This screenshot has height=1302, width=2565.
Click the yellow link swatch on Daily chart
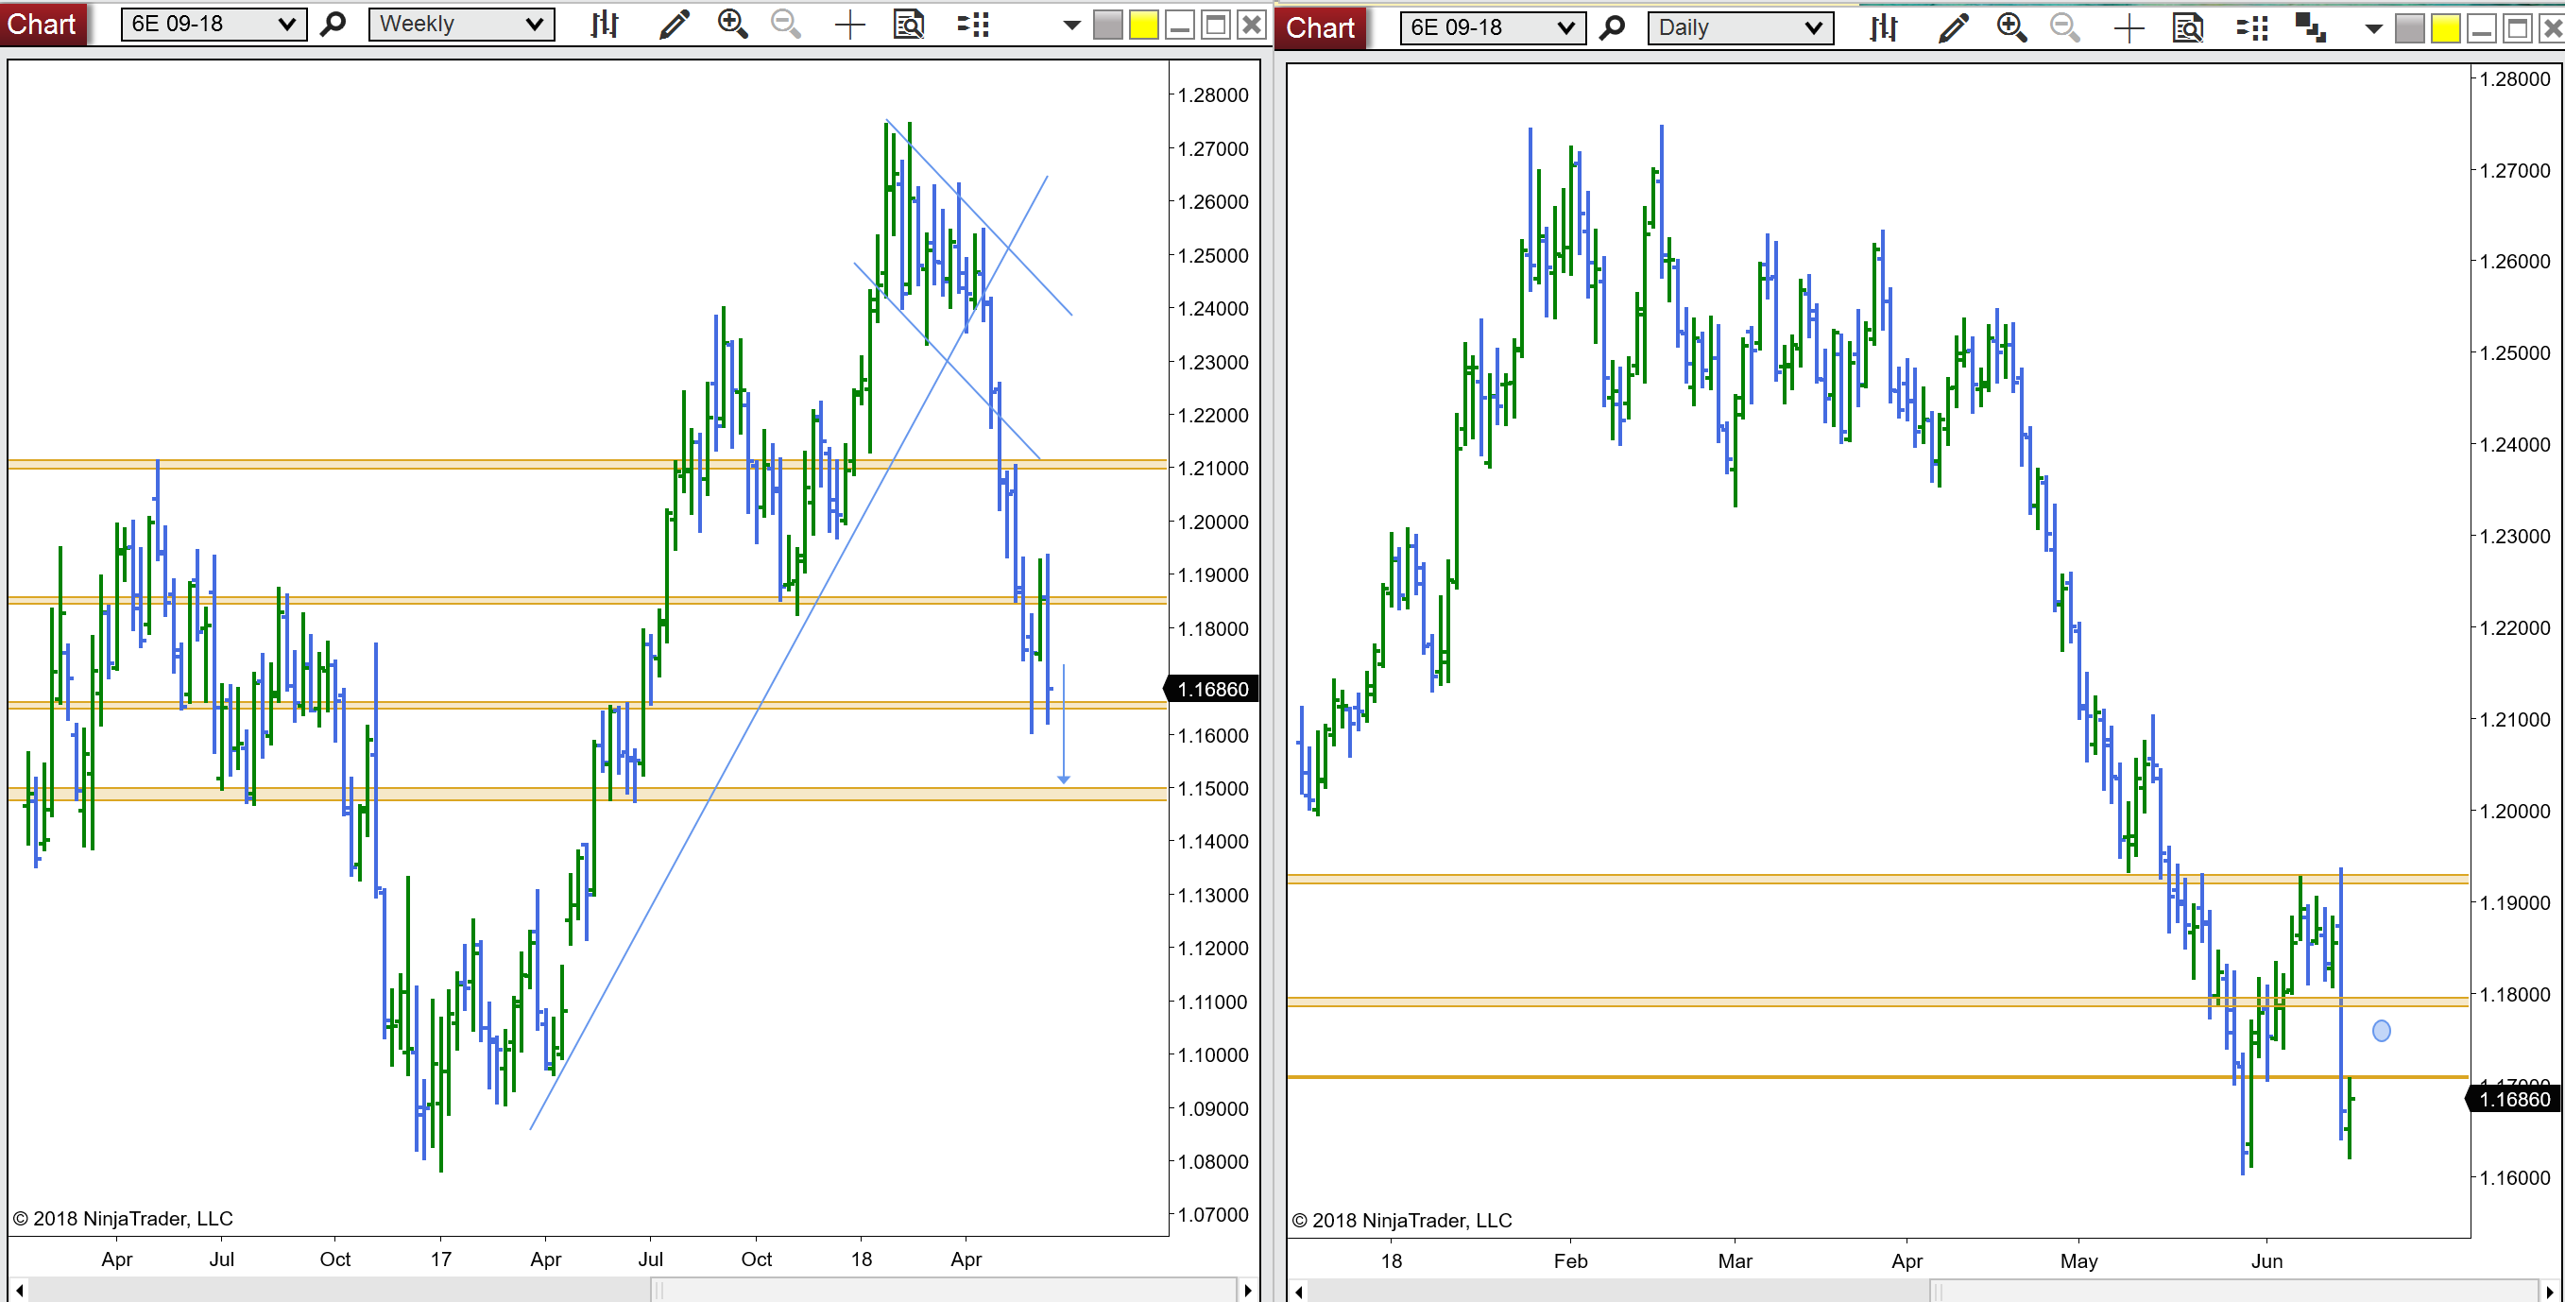tap(2446, 29)
